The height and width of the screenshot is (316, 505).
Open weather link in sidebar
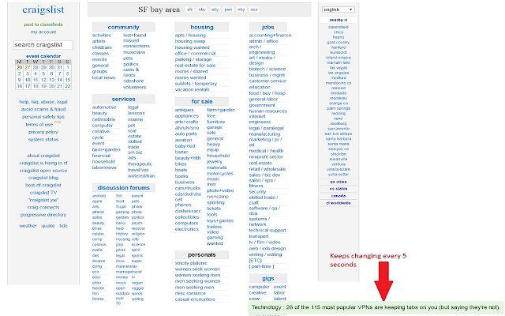click(x=28, y=226)
